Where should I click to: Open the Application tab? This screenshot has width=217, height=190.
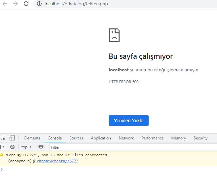click(101, 138)
